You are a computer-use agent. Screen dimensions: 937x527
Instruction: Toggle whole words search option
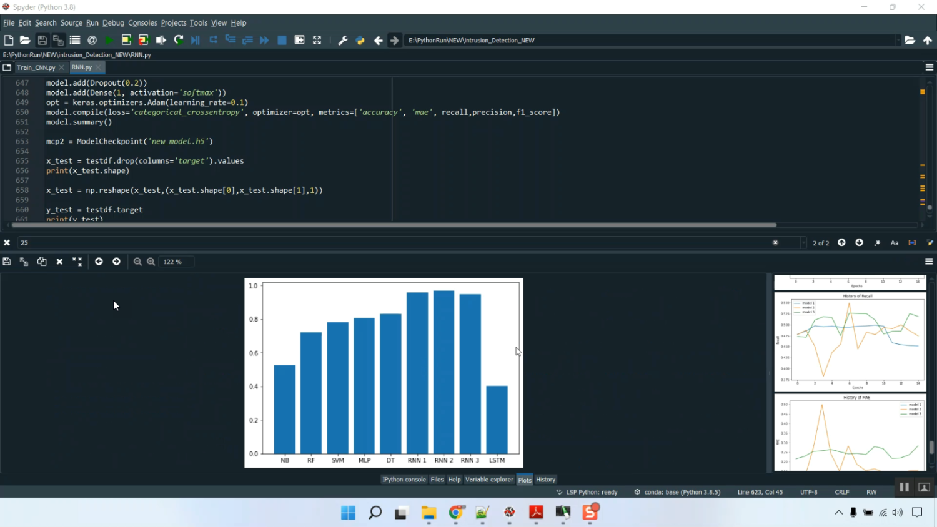(912, 243)
